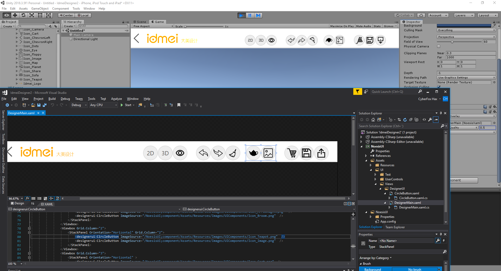Open the Projection Perspective dropdown
The height and width of the screenshot is (271, 501).
466,37
